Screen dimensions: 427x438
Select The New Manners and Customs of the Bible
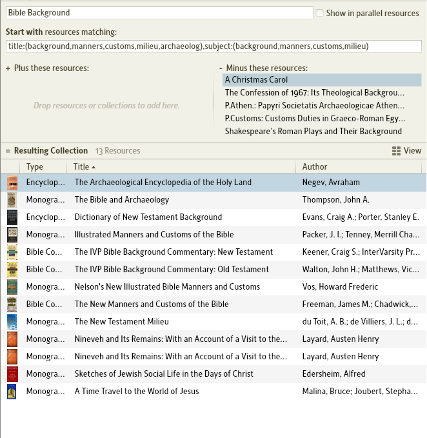(152, 304)
